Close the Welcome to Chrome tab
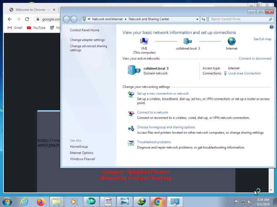 [x=54, y=10]
